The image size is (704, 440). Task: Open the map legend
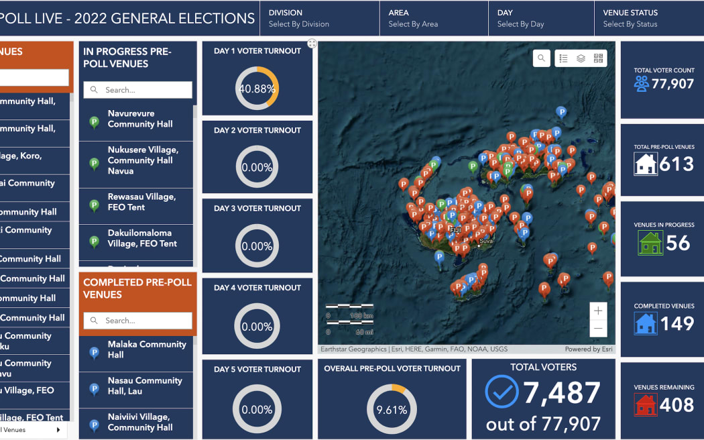point(563,58)
